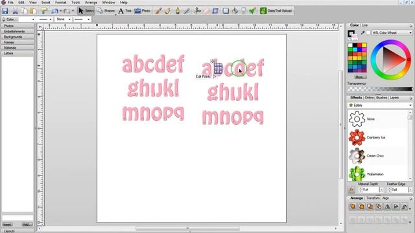This screenshot has width=415, height=233.
Task: Select the paint bucket fill tool
Action: point(235,11)
